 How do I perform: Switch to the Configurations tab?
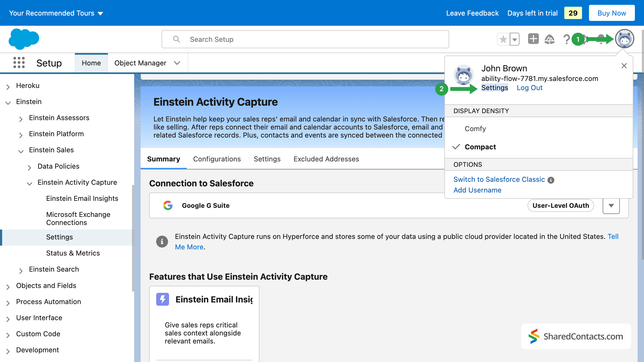(x=217, y=159)
